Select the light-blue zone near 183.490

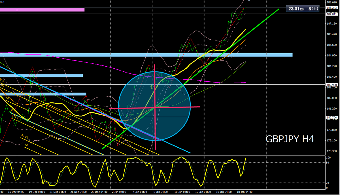click(x=41, y=75)
